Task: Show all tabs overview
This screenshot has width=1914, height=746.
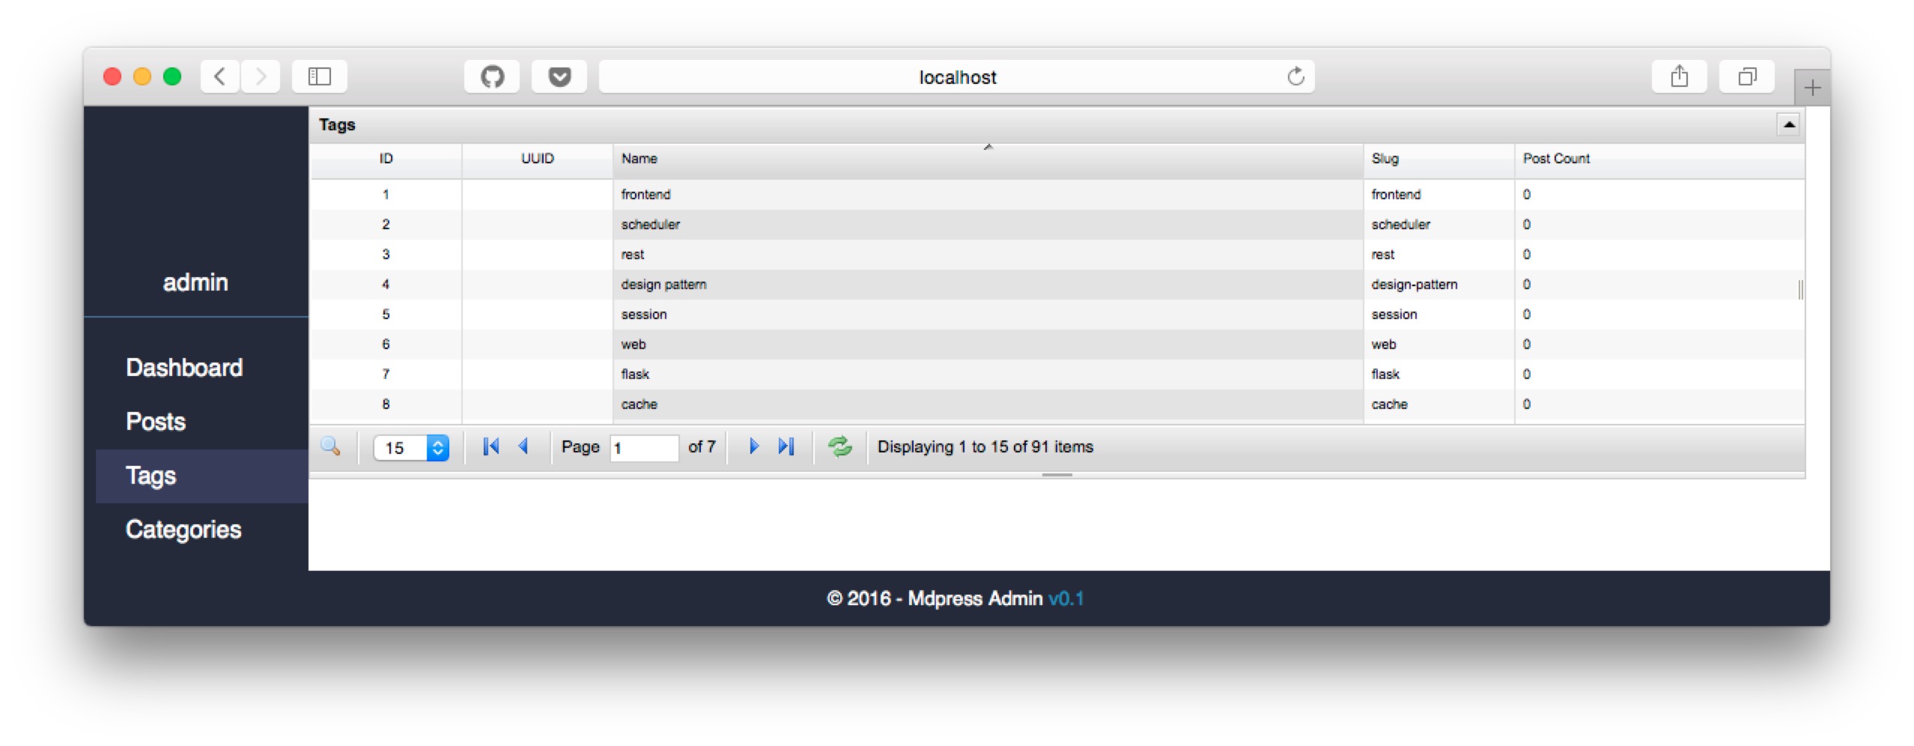Action: click(1746, 76)
